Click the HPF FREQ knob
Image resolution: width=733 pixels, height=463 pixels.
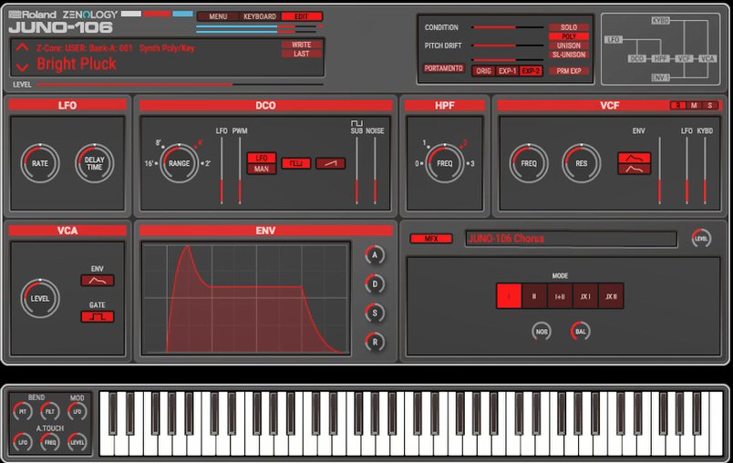tap(445, 163)
